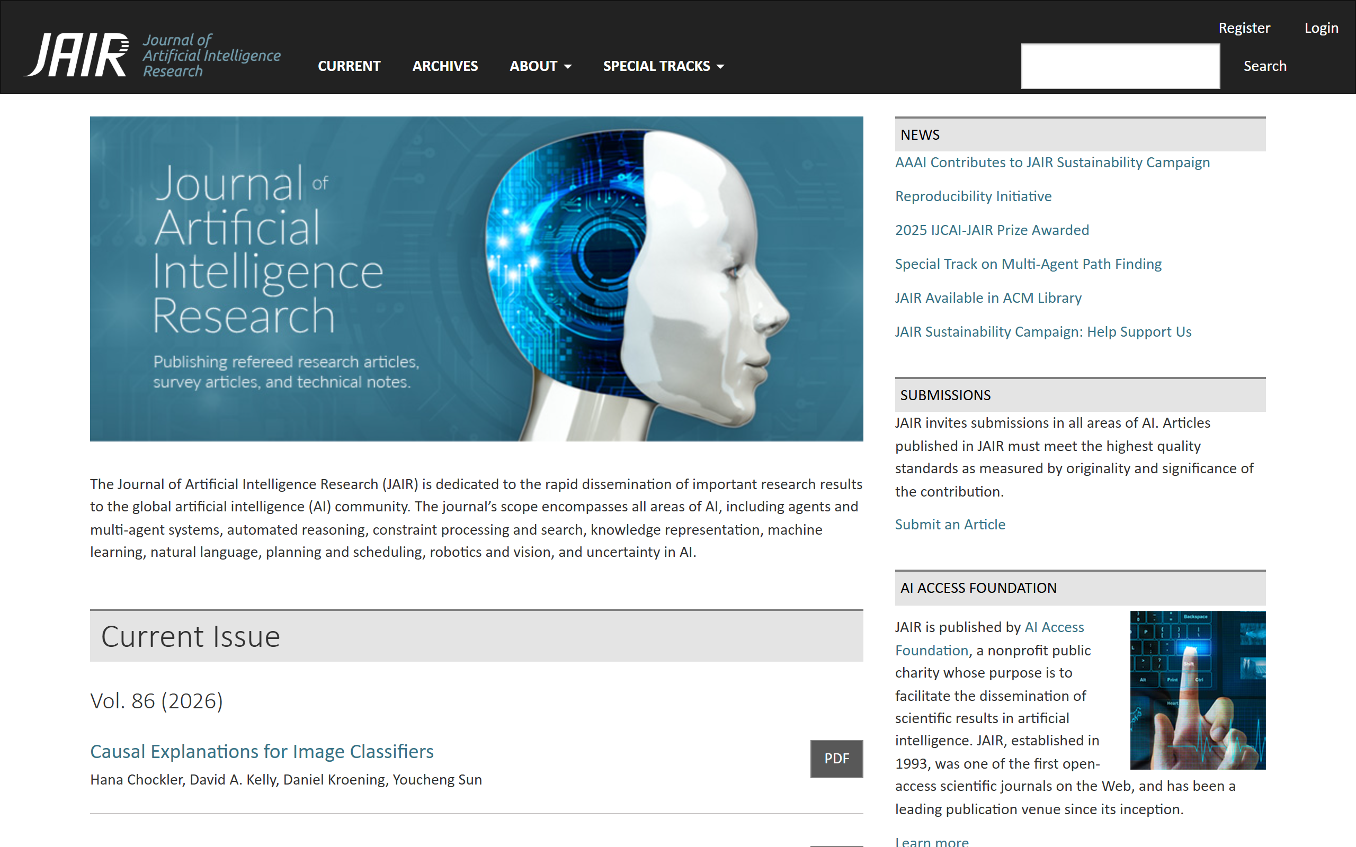
Task: Click the authors line Hana Chockler, David A. Kelly
Action: (x=286, y=780)
